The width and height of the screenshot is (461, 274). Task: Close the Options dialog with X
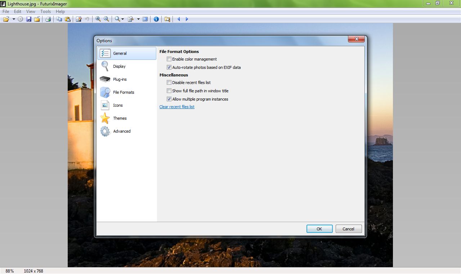(357, 39)
